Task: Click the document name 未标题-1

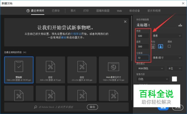Action: (143, 25)
